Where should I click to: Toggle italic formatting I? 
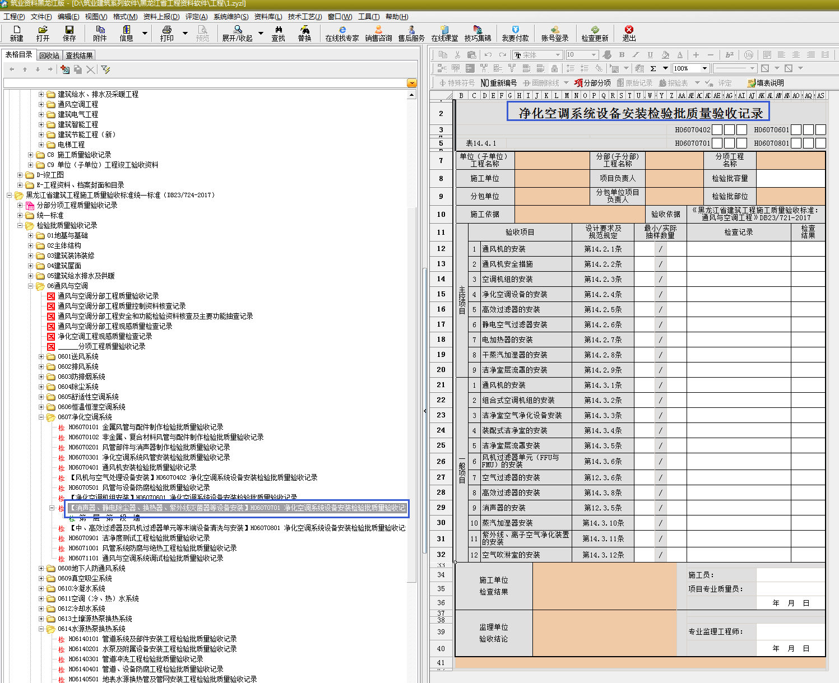[636, 54]
